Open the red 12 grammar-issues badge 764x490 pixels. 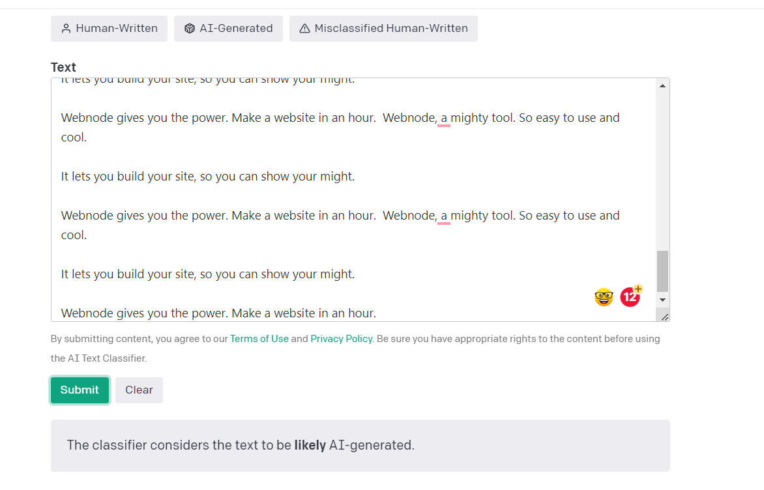pos(630,296)
